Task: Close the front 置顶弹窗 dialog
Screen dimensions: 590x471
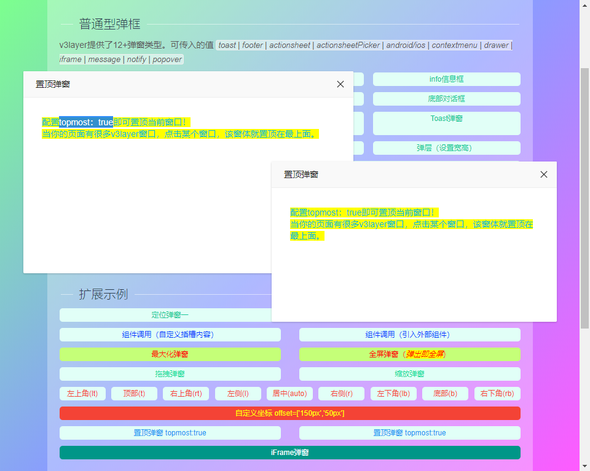Action: point(544,174)
